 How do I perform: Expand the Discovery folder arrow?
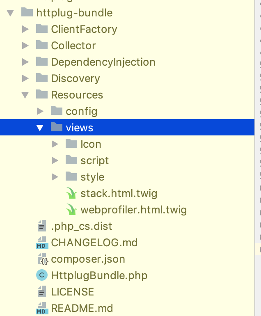(x=25, y=78)
